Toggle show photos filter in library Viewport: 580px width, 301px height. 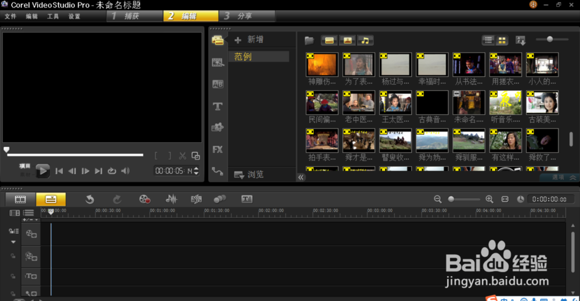coord(347,41)
